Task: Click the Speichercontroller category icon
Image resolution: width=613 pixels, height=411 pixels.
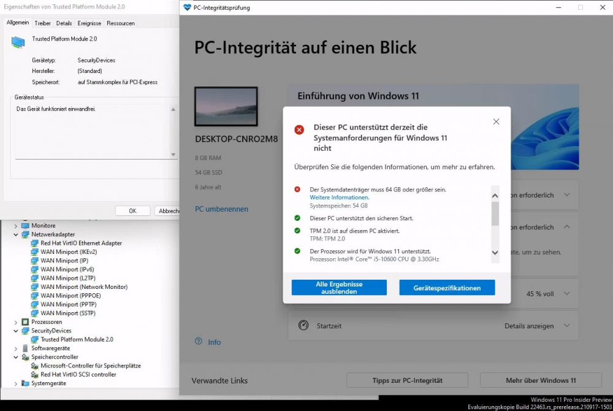Action: [x=25, y=357]
